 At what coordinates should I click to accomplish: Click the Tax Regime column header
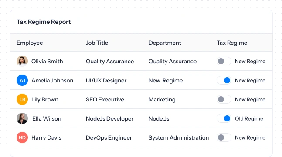pyautogui.click(x=232, y=43)
